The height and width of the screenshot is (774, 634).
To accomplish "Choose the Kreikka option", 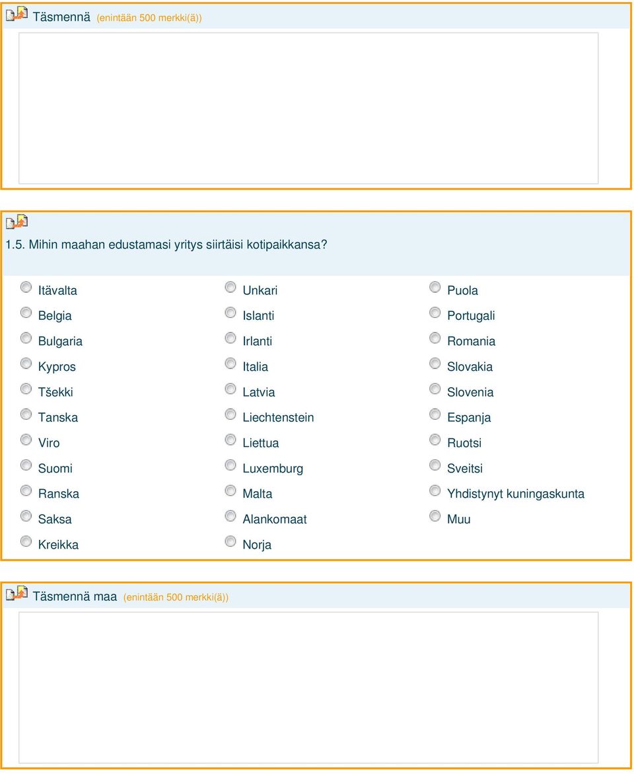I will (26, 541).
